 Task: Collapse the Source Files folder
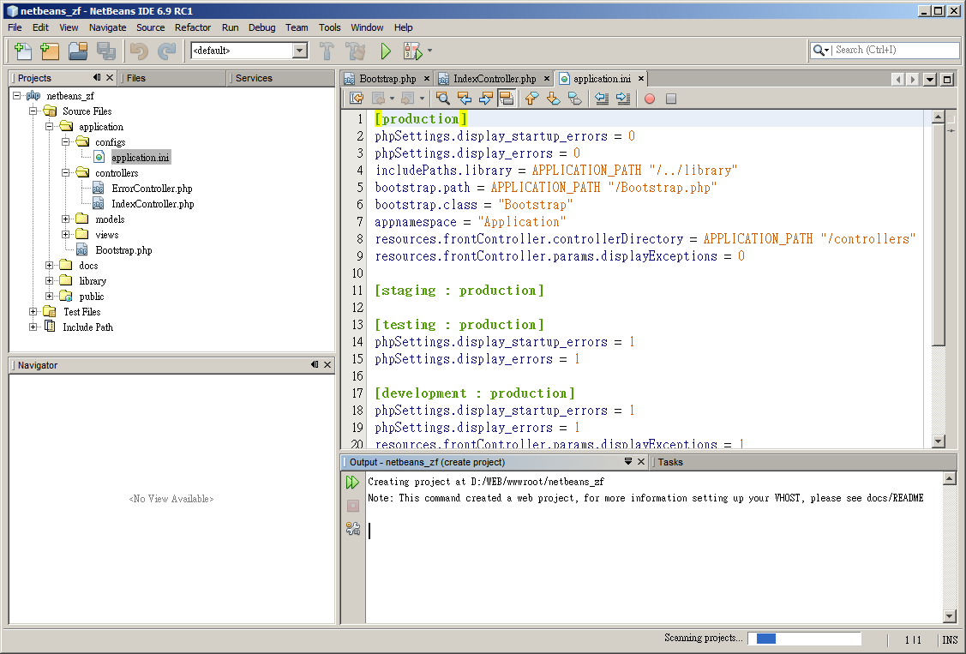pyautogui.click(x=33, y=111)
